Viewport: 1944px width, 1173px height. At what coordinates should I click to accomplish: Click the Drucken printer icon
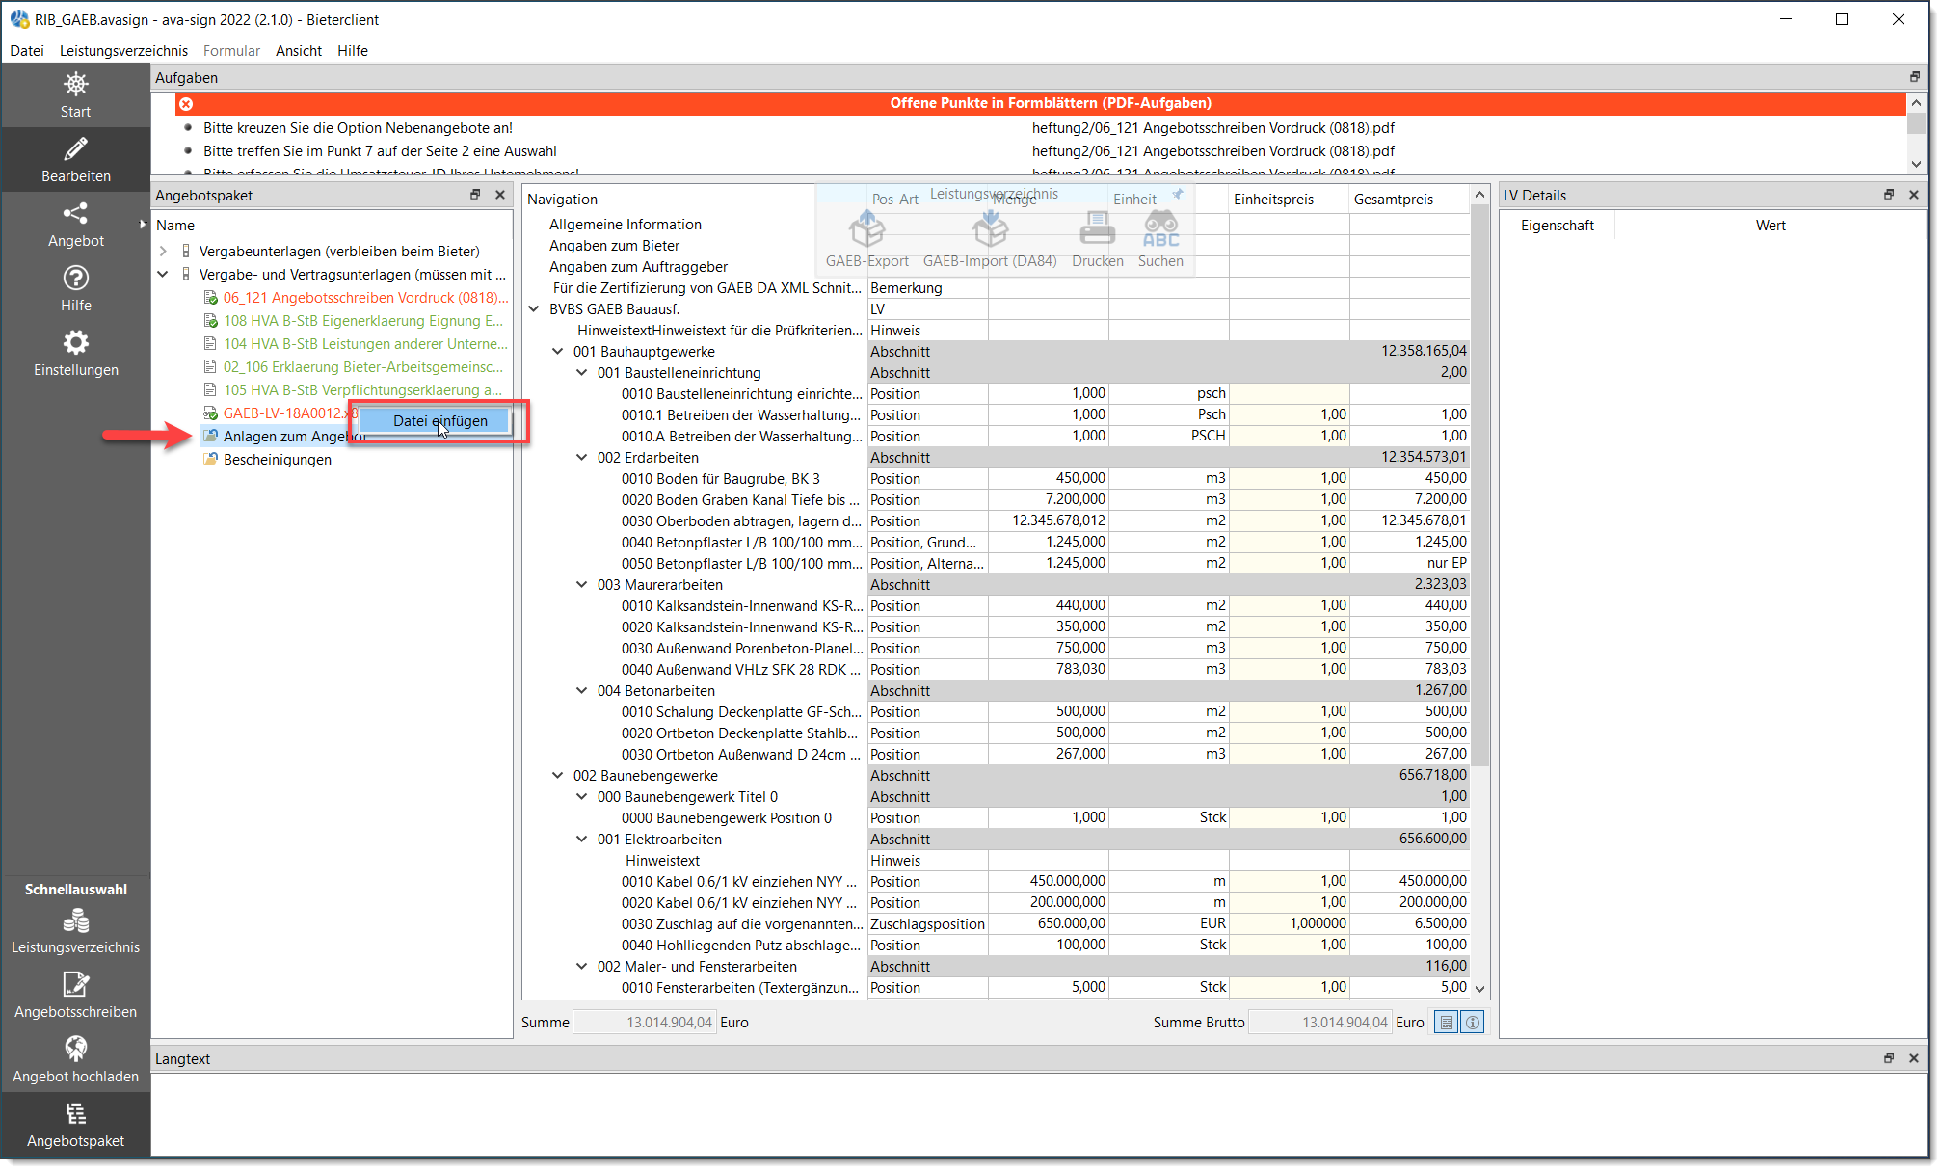1097,229
